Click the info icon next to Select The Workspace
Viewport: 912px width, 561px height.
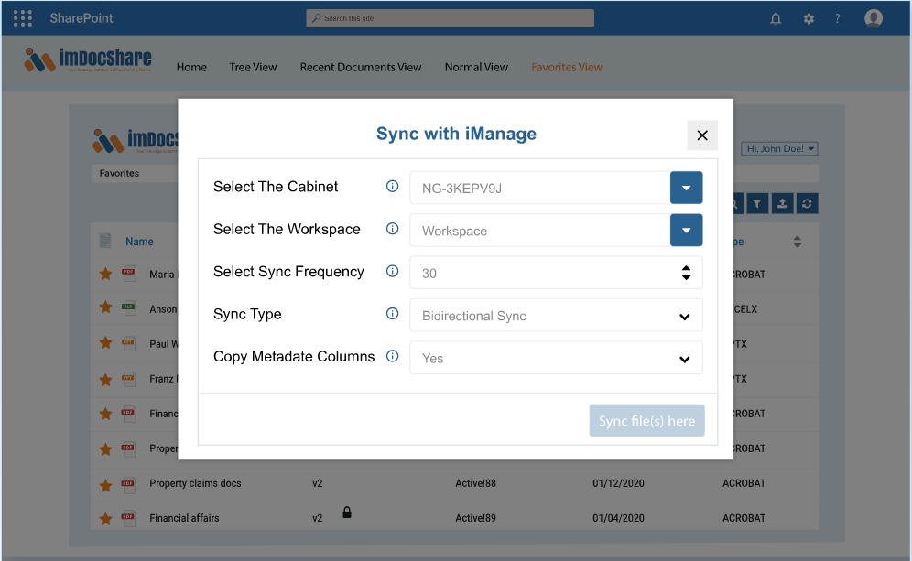pos(392,230)
